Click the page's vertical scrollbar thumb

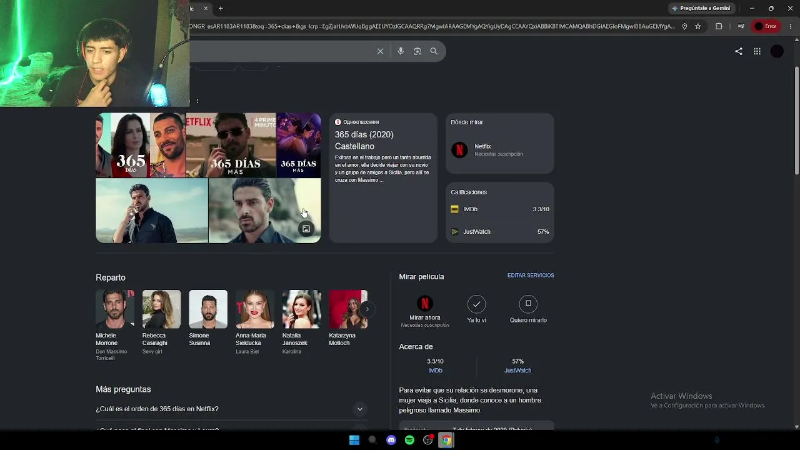pyautogui.click(x=796, y=120)
